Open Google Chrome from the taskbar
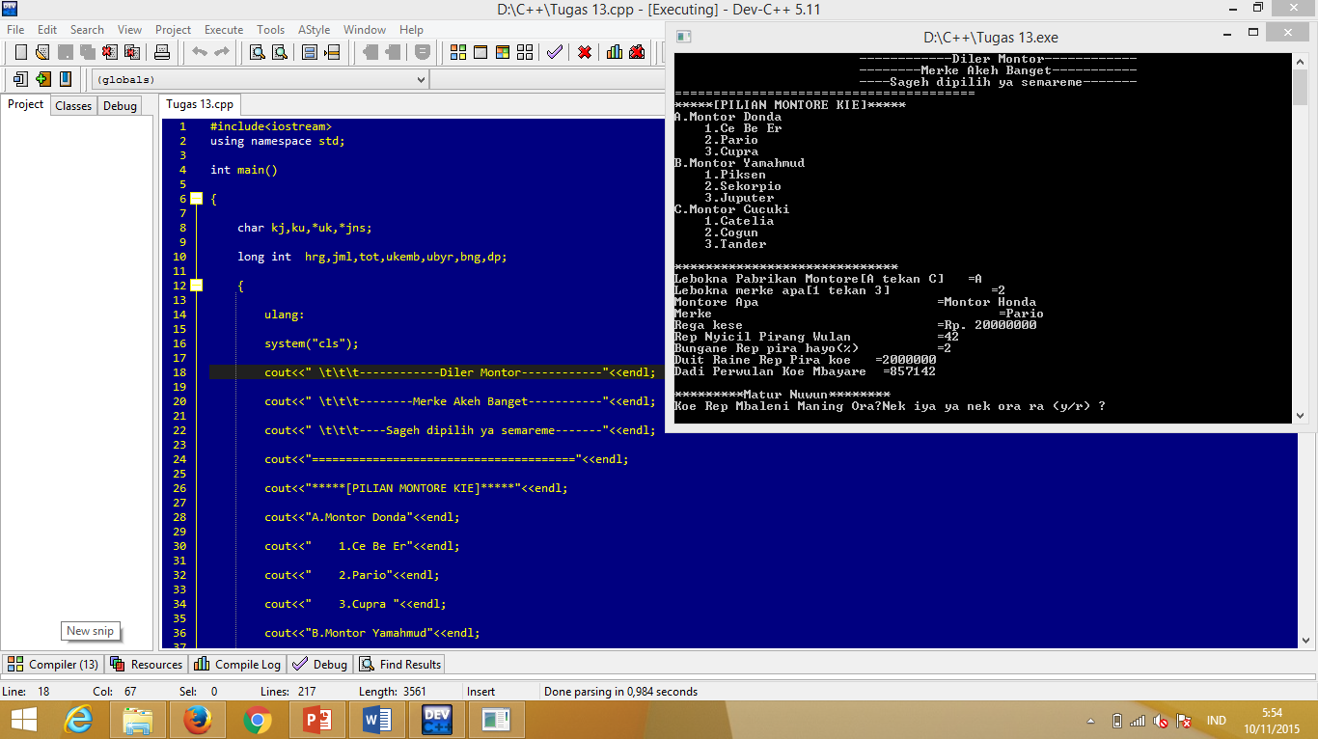Viewport: 1318px width, 739px height. click(257, 721)
